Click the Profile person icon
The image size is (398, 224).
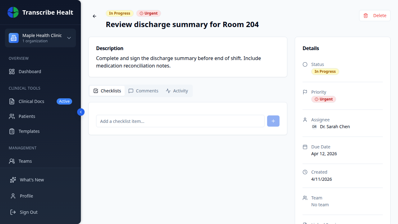click(x=13, y=196)
